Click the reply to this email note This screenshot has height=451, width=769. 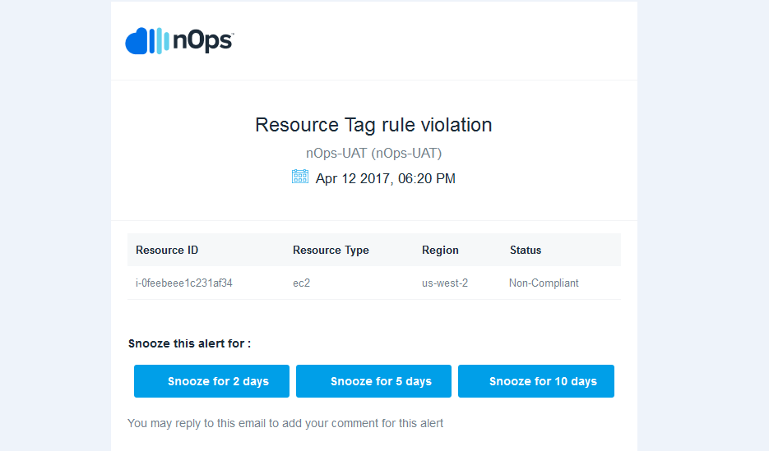pos(285,423)
